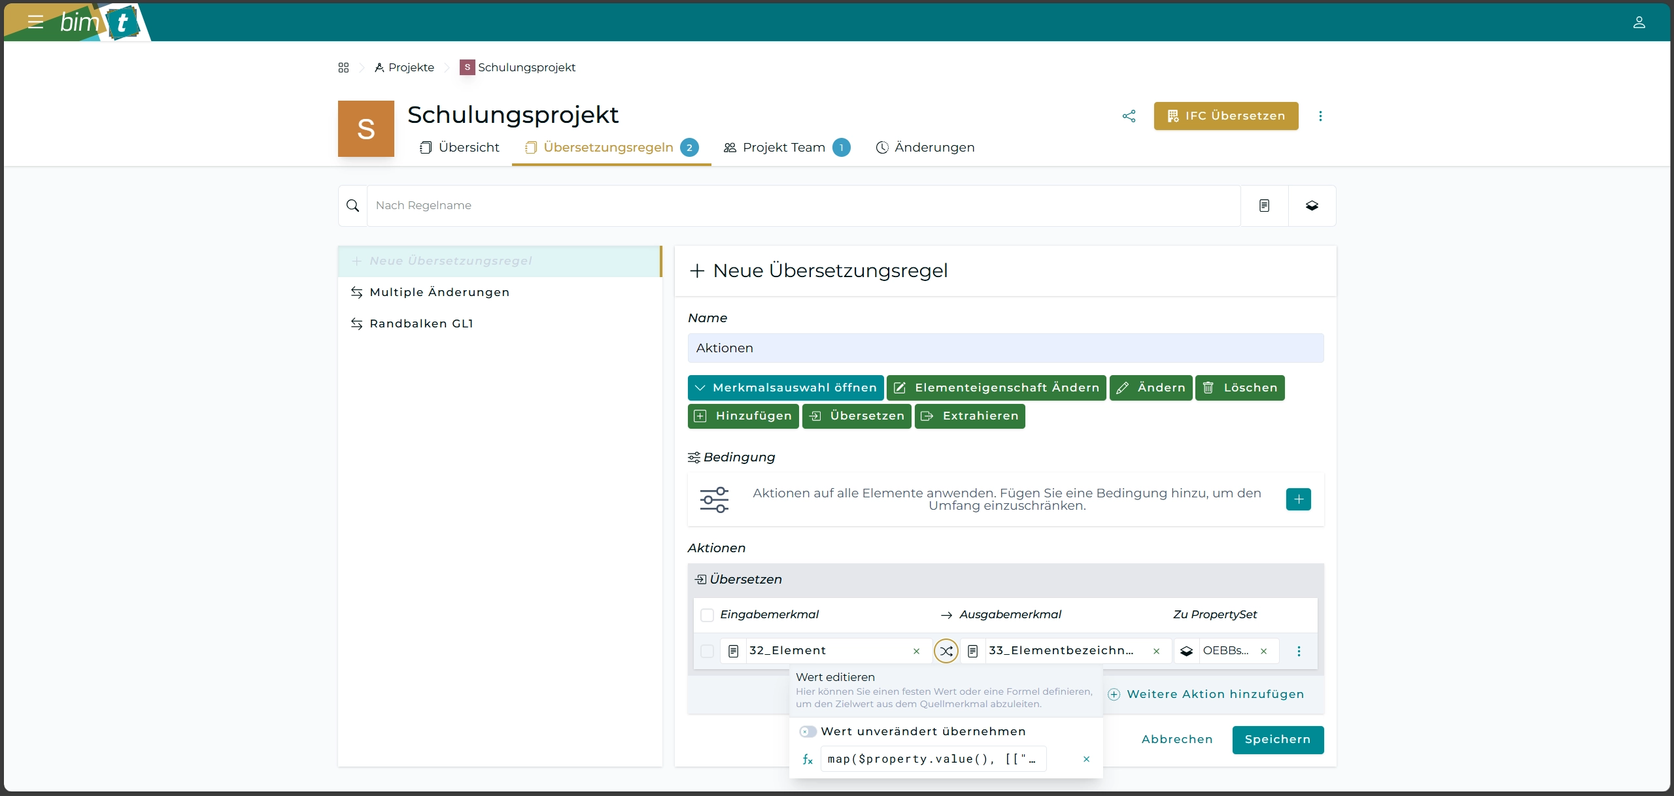Click the 'Nach Regelname' search field
1674x796 pixels.
(802, 206)
